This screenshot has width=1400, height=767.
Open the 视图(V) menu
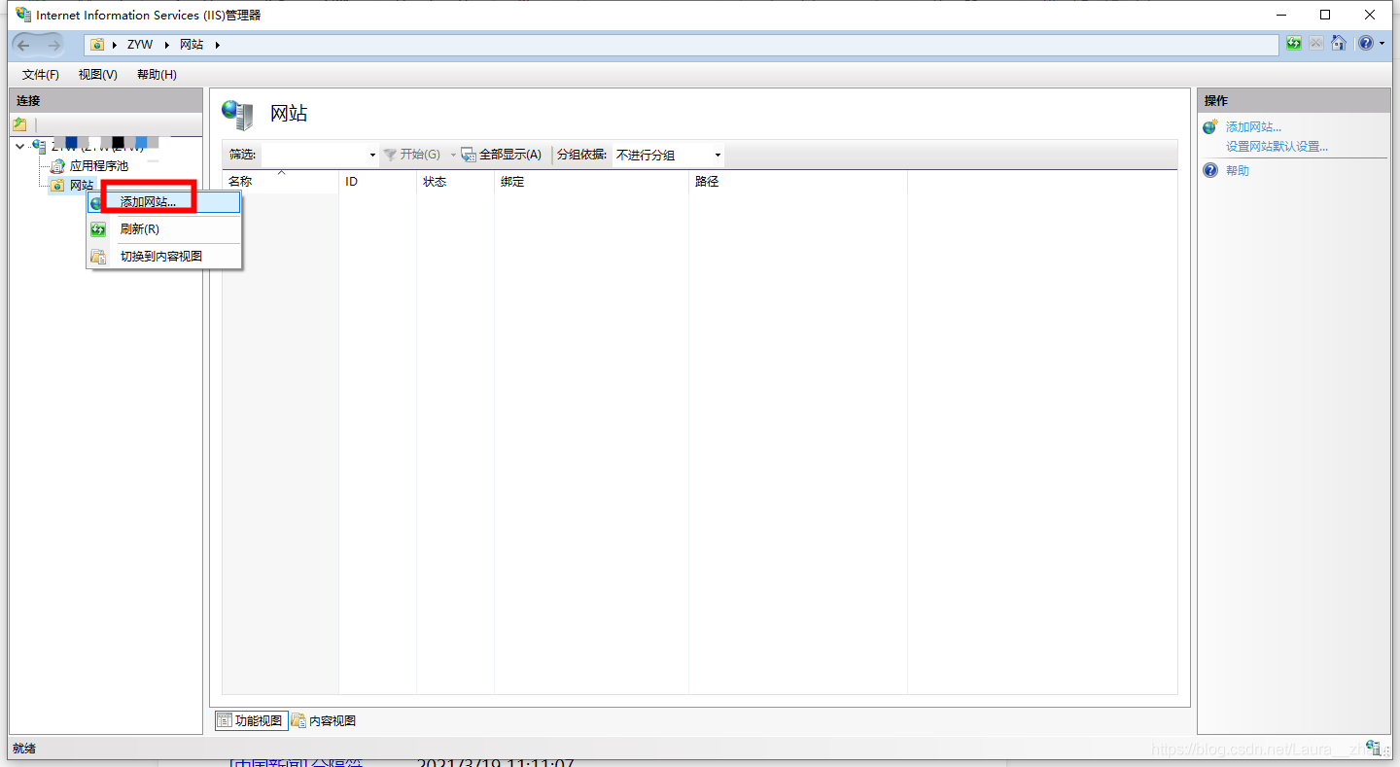98,75
